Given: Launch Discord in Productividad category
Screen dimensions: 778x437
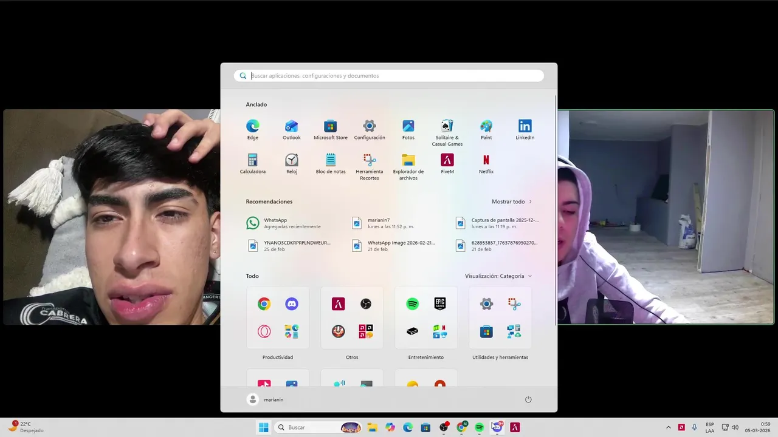Looking at the screenshot, I should tap(292, 304).
